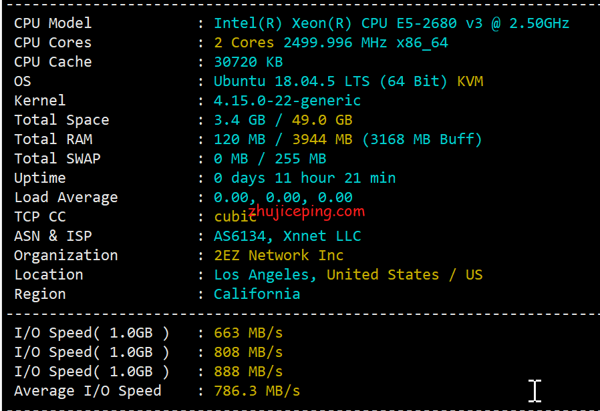Click the Load Average values
Image resolution: width=600 pixels, height=411 pixels.
pyautogui.click(x=283, y=197)
